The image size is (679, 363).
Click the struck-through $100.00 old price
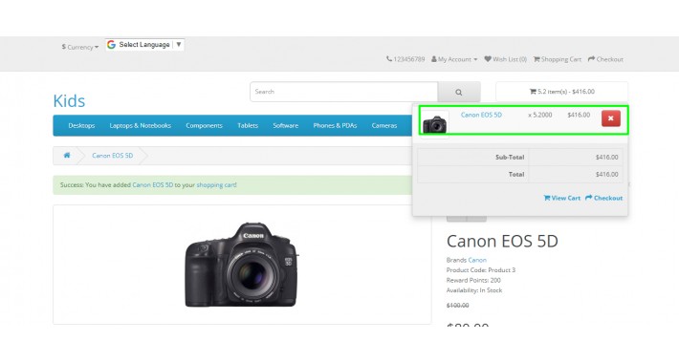[458, 305]
